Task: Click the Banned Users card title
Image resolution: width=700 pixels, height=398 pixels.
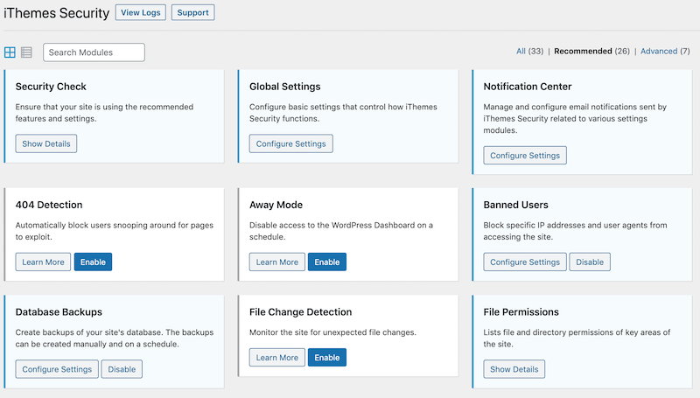Action: coord(515,205)
